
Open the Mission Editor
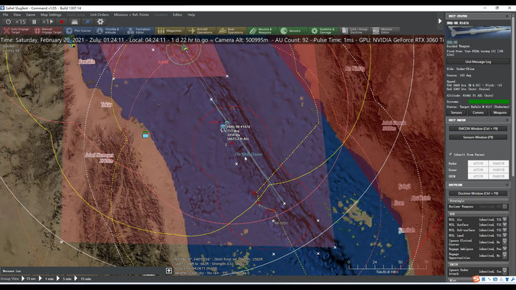tap(384, 31)
